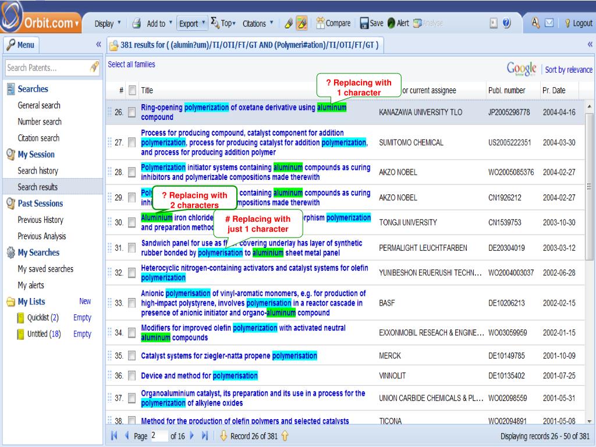The image size is (596, 447).
Task: Go to previous page arrow
Action: (x=127, y=435)
